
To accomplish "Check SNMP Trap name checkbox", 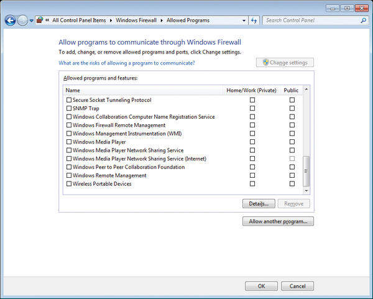I will [x=69, y=108].
